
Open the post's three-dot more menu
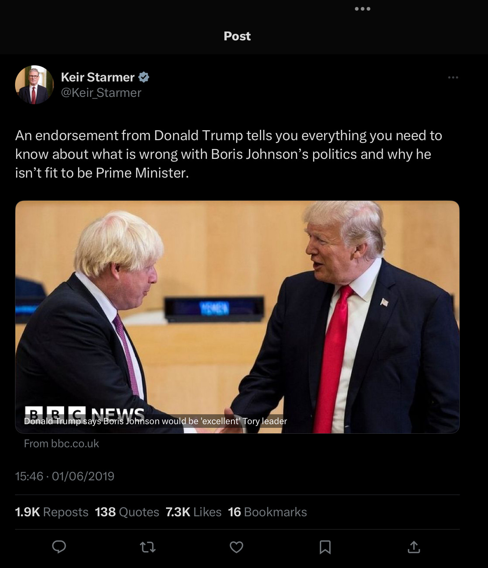pos(453,77)
